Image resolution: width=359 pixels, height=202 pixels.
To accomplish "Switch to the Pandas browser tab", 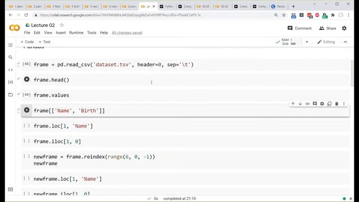I will [x=279, y=6].
